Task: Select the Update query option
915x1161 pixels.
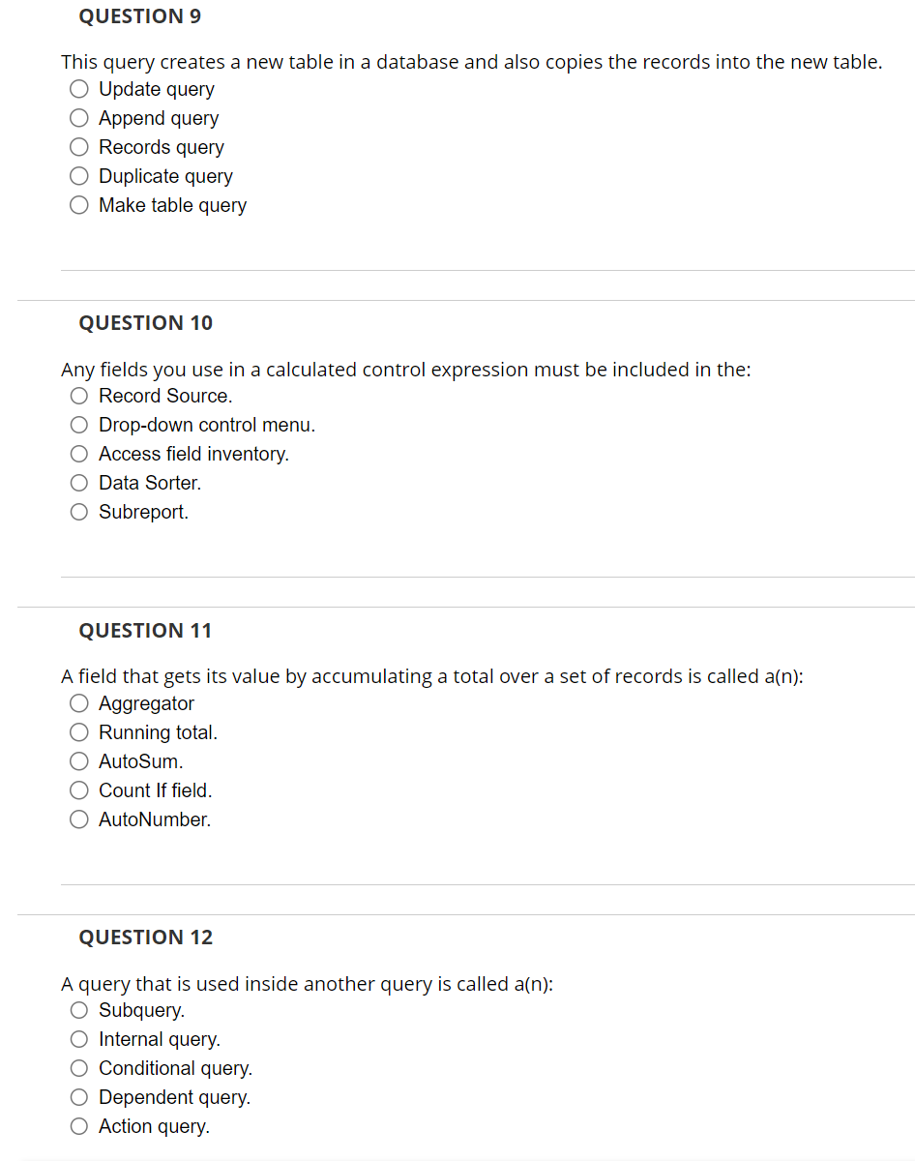Action: [x=78, y=88]
